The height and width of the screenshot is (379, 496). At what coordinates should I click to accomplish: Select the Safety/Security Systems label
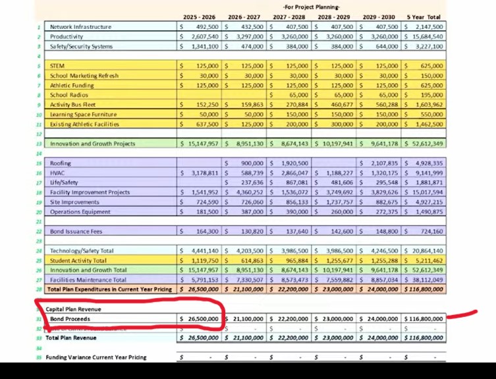coord(81,47)
